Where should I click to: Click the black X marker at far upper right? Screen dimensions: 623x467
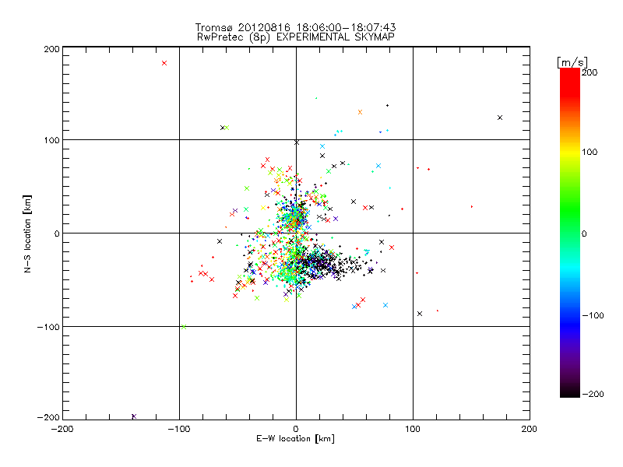[500, 118]
